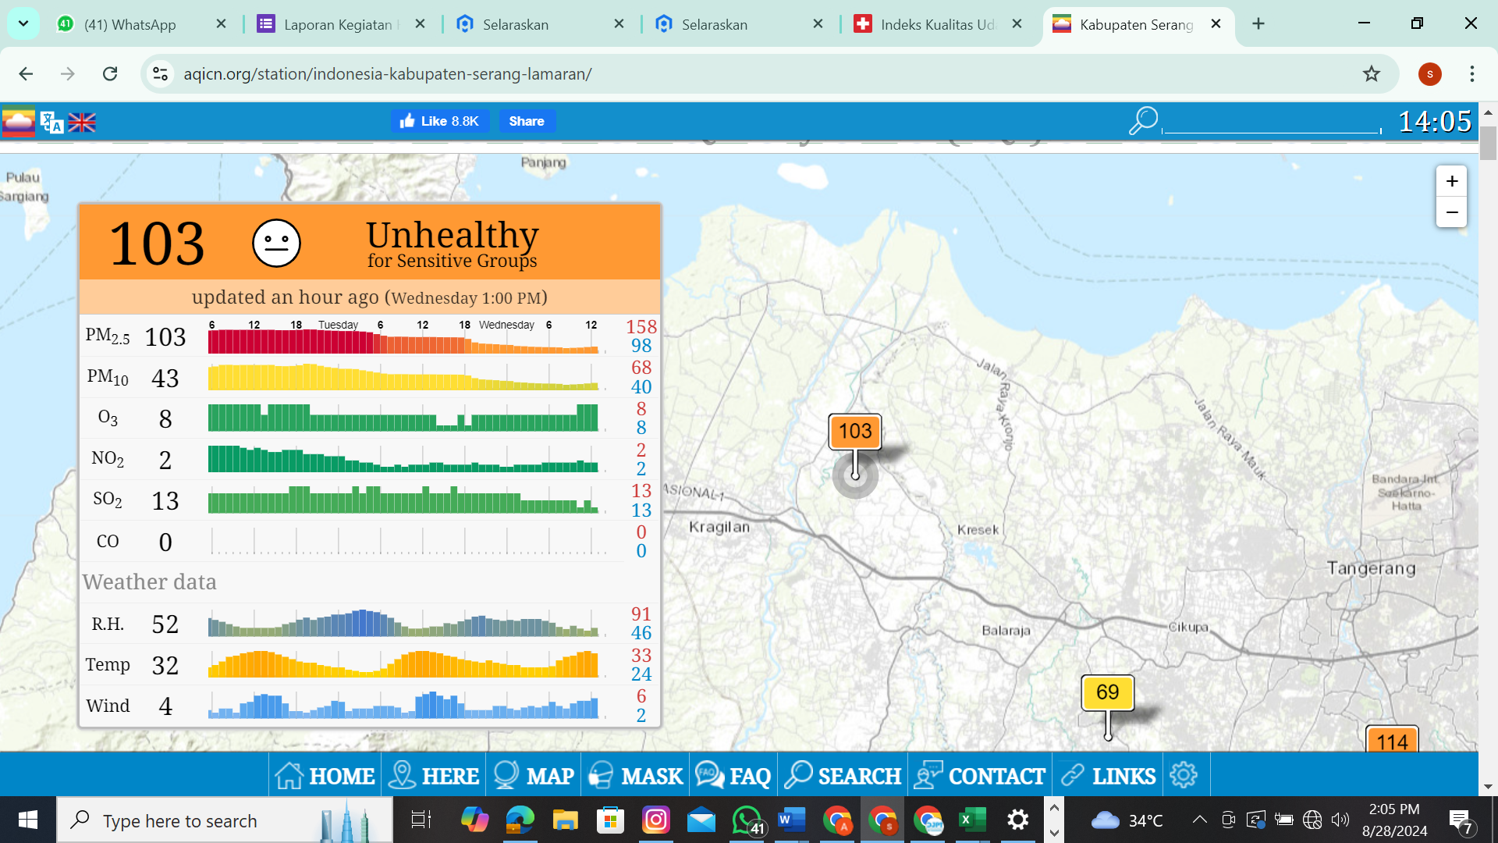Open WhatsApp from the taskbar
This screenshot has width=1498, height=843.
(747, 820)
